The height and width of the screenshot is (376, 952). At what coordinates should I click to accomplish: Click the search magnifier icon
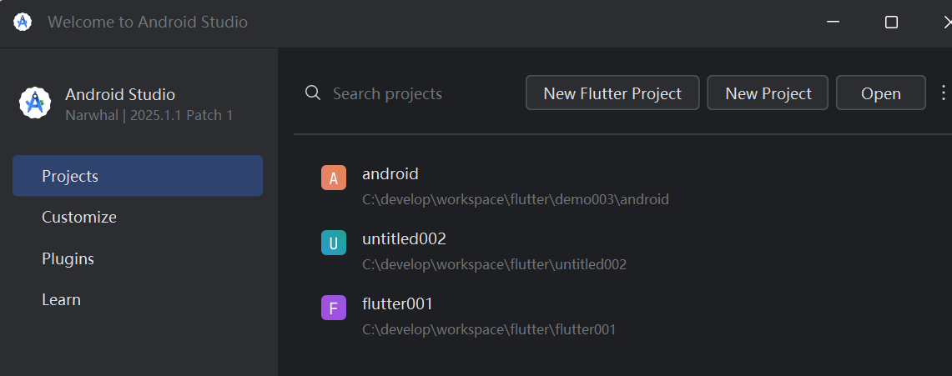click(x=313, y=93)
